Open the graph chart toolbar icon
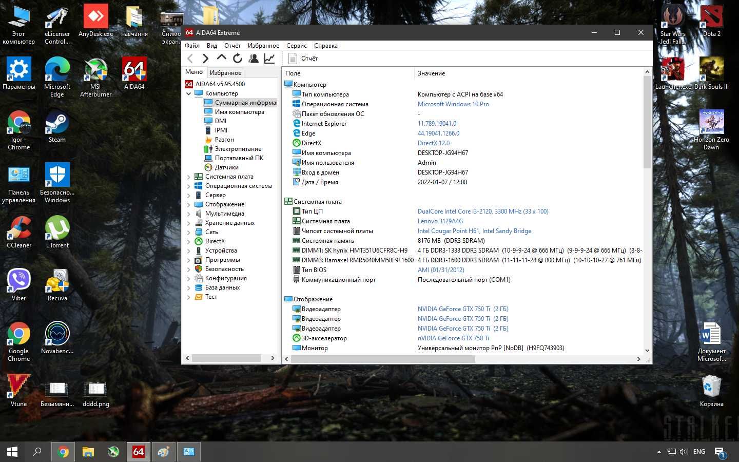This screenshot has width=739, height=462. [269, 59]
